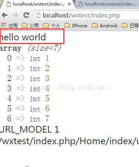Click the forward navigation arrow
139x167 pixels.
tap(16, 15)
